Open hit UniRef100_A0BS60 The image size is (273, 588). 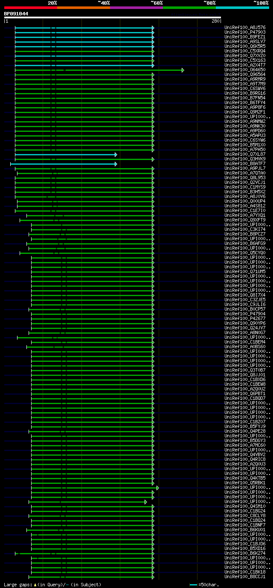[245, 347]
